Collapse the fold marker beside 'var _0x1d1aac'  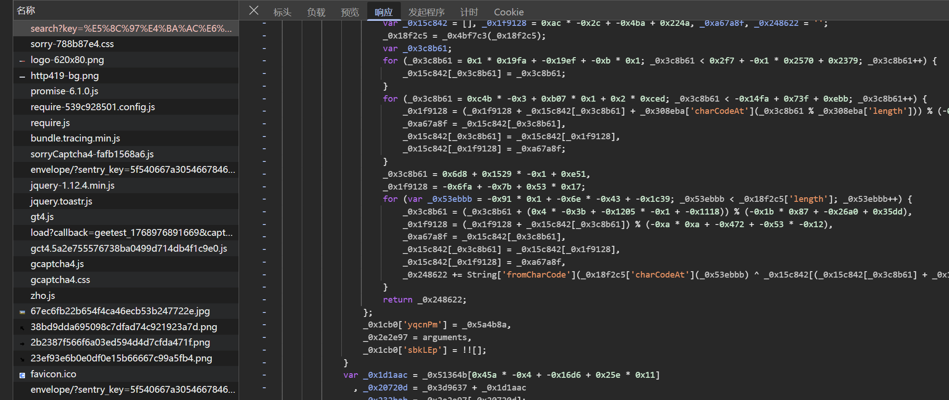coord(264,375)
